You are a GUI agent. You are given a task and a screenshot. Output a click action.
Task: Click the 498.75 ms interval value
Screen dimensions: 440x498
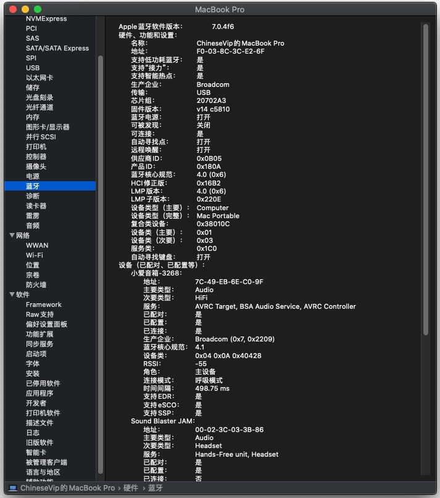tap(212, 388)
